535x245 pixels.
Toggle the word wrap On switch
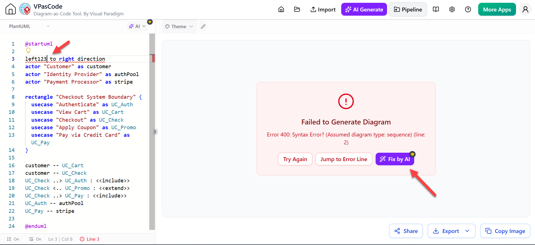[35, 239]
